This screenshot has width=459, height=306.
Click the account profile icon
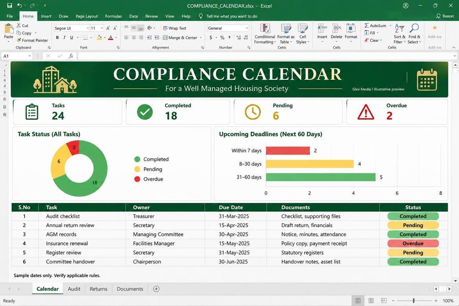click(x=406, y=5)
